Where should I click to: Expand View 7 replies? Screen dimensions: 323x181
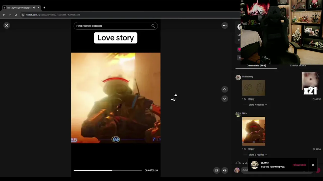click(x=257, y=105)
